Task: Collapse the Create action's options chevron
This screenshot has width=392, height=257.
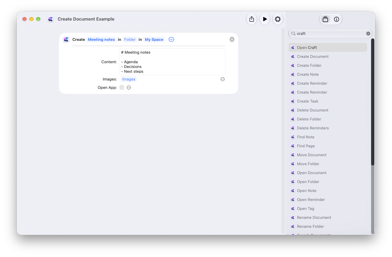Action: (x=171, y=39)
